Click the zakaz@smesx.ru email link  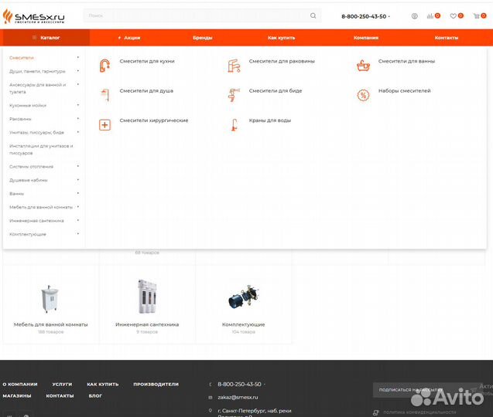238,397
